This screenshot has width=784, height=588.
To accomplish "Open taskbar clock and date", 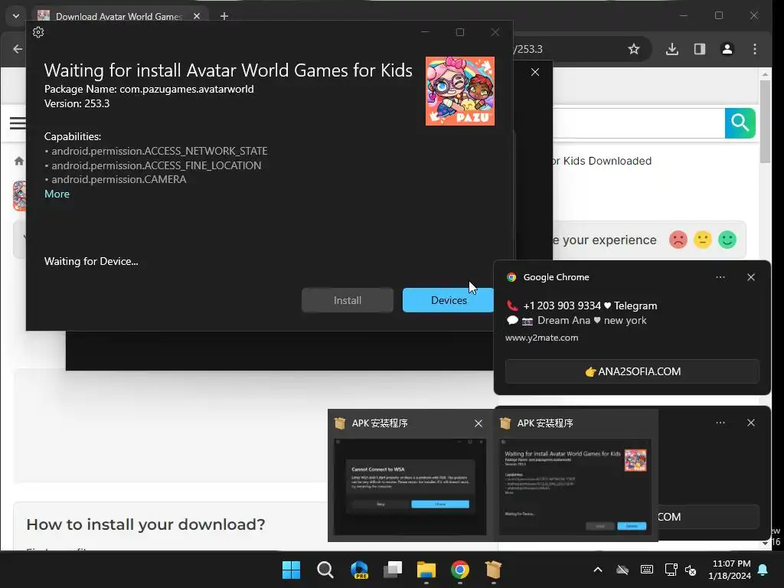I will 730,570.
